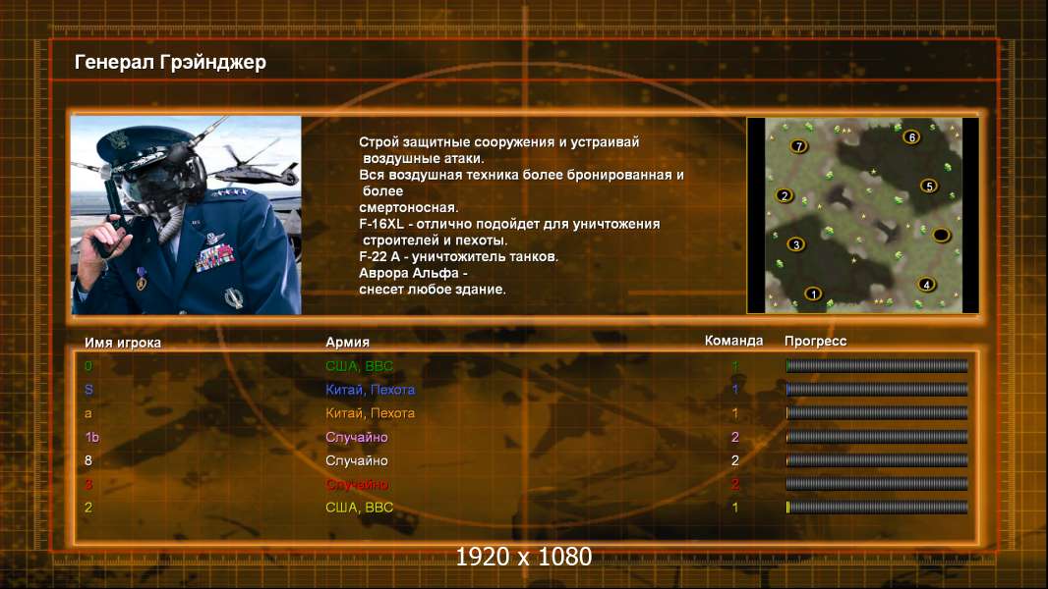Screen dimensions: 1048x589
Task: Click team number of red player 3
Action: point(735,484)
